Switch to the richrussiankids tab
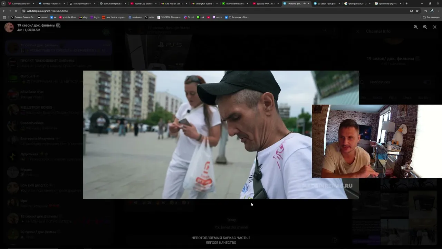 [x=234, y=3]
